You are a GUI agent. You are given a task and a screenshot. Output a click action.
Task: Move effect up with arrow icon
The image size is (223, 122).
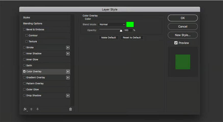click(x=31, y=109)
